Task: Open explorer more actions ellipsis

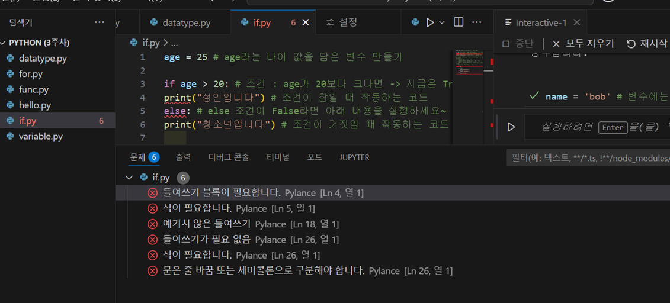Action: (x=99, y=22)
